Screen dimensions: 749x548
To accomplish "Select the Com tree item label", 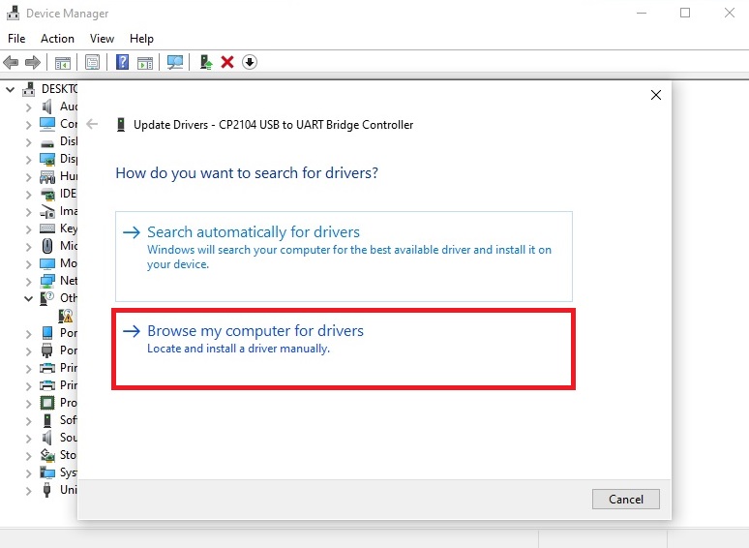I will coord(69,124).
